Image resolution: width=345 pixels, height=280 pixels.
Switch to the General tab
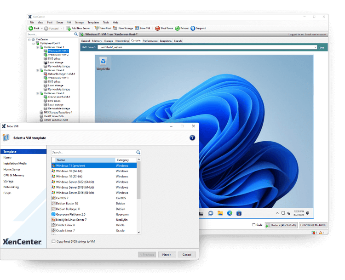tap(86, 41)
